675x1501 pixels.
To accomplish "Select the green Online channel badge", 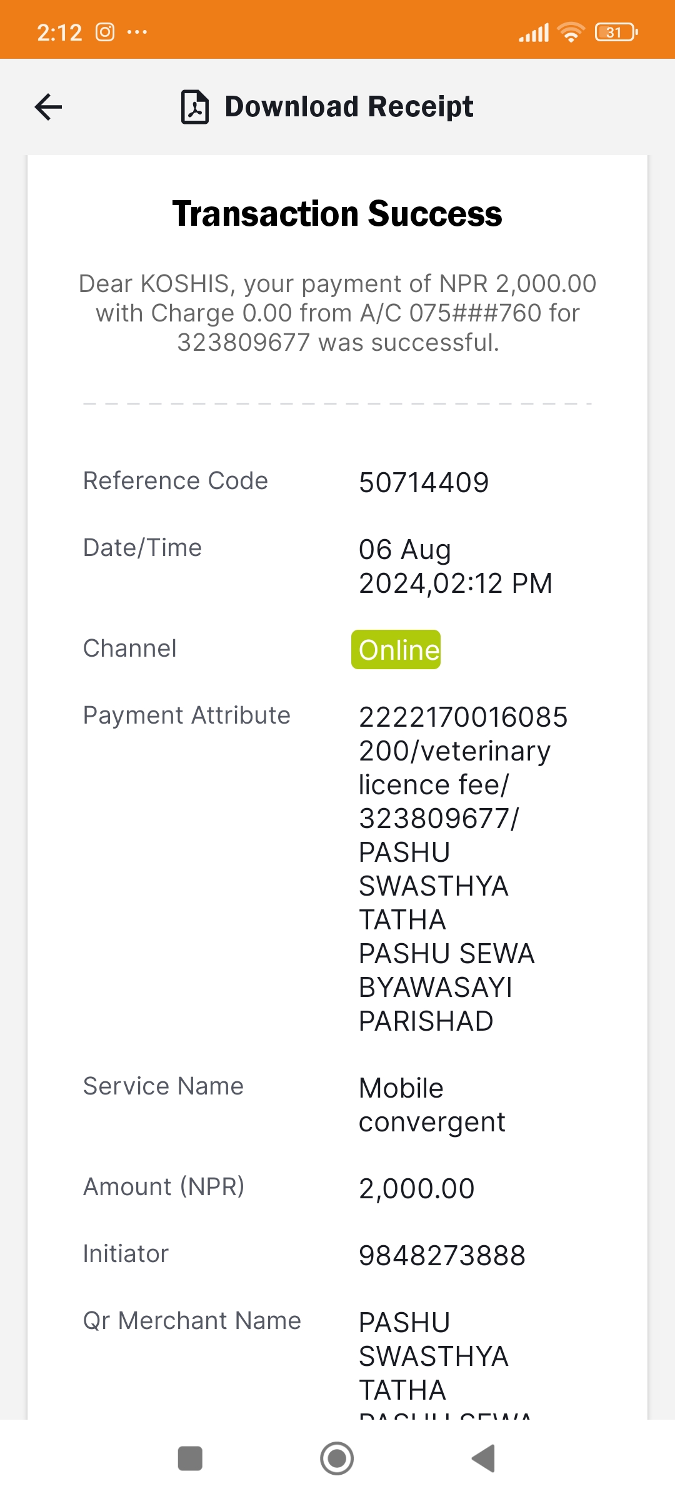I will click(396, 649).
